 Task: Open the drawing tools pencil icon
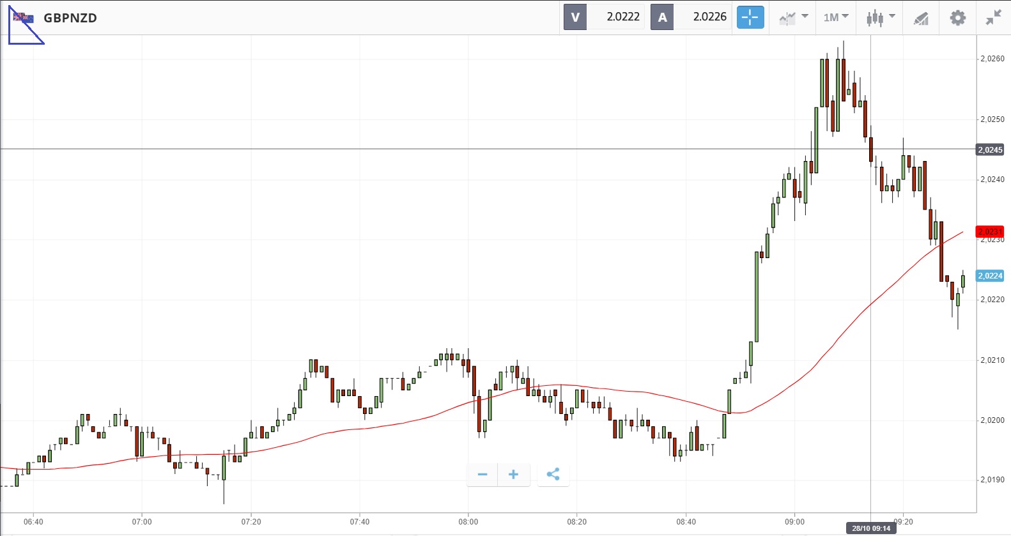click(921, 18)
